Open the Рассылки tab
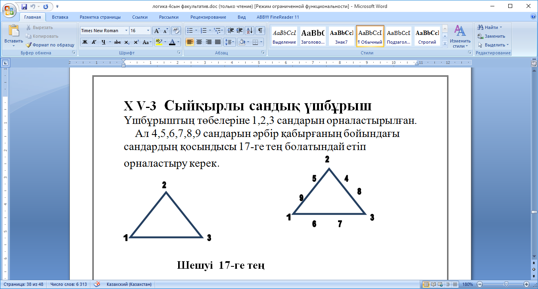Screen dimensions: 538x289 point(169,17)
